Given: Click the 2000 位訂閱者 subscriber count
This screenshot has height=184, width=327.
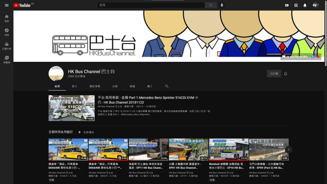Looking at the screenshot, I should 77,77.
